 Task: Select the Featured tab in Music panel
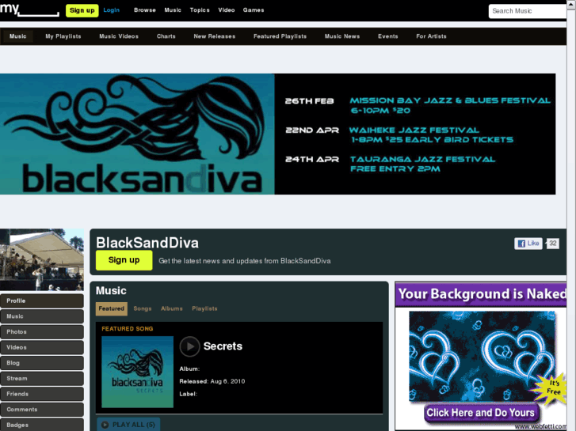tap(111, 308)
